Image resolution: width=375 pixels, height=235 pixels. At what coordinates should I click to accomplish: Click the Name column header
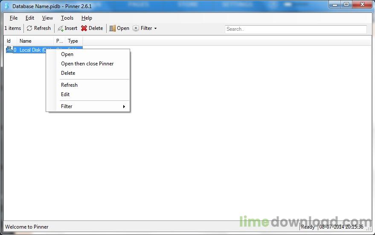pyautogui.click(x=35, y=41)
